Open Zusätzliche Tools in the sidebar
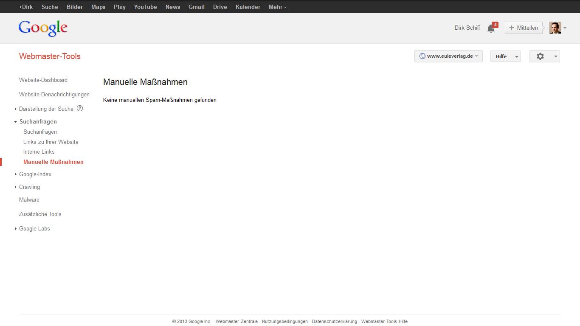 [x=40, y=214]
